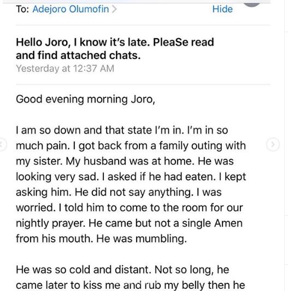Click the 'Yesterday at 12:37 AM' timestamp
This screenshot has height=291, width=288.
tap(65, 68)
